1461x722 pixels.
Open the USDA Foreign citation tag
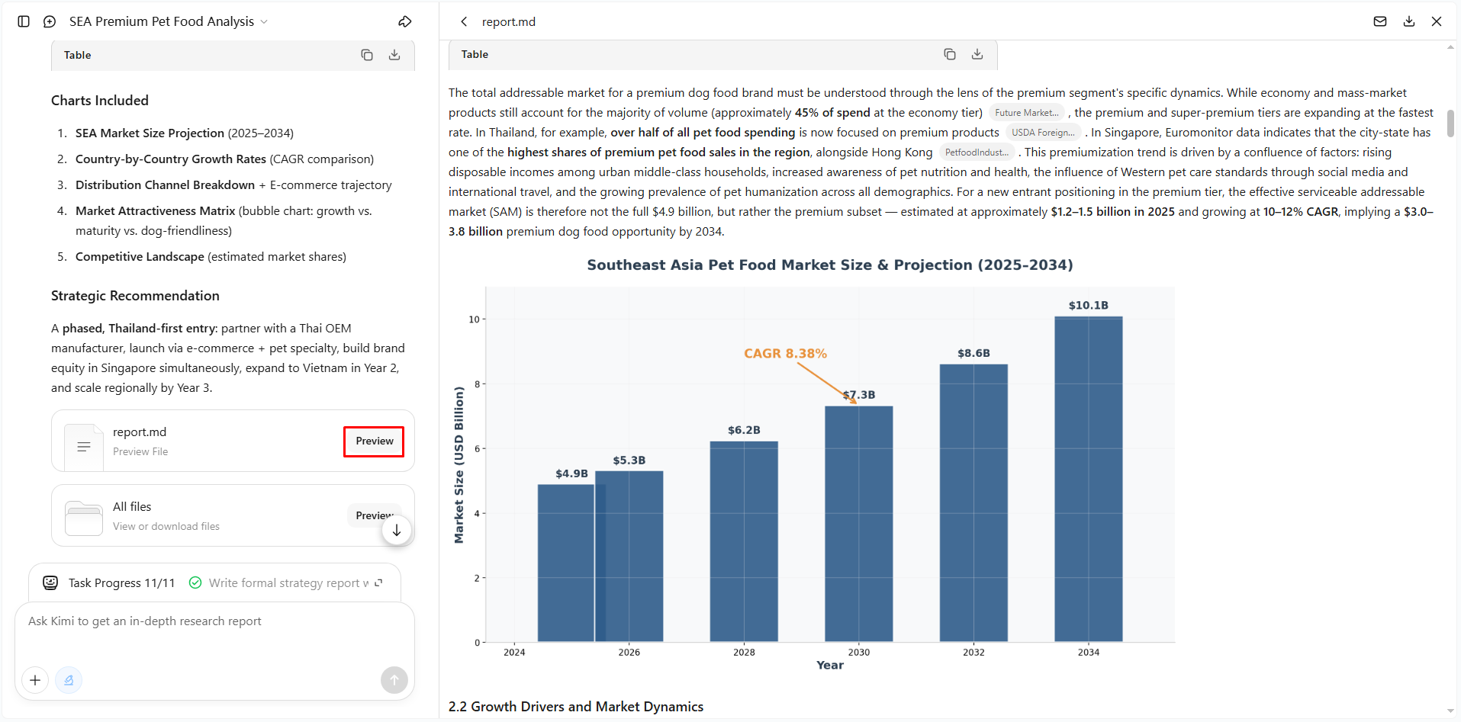coord(1043,133)
